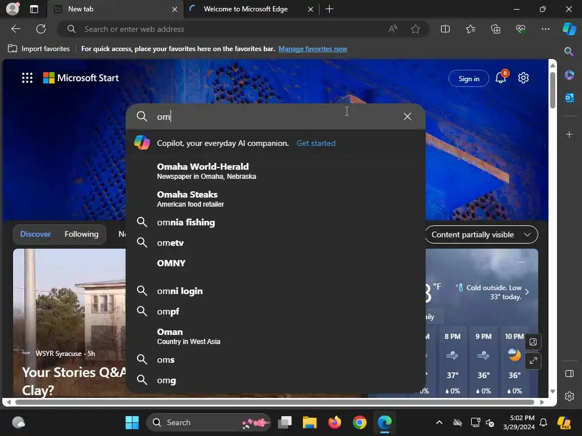Select Omaha World-Herald suggestion
The image size is (582, 436).
point(276,171)
